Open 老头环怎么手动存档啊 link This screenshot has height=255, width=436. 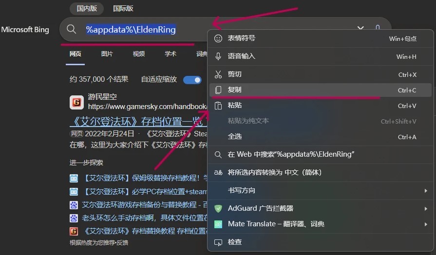[145, 218]
